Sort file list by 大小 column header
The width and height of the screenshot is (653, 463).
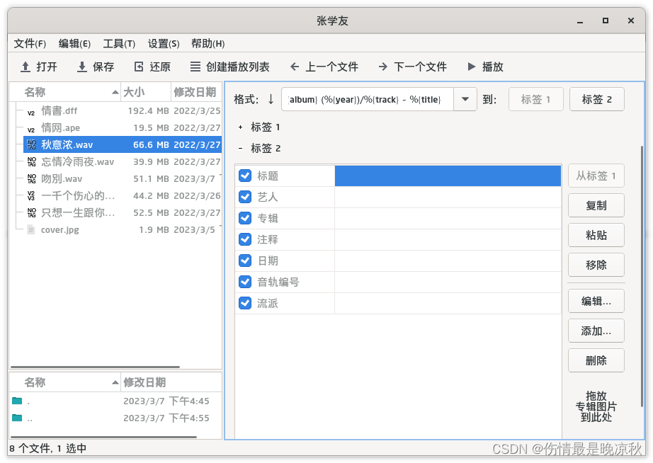[x=146, y=92]
